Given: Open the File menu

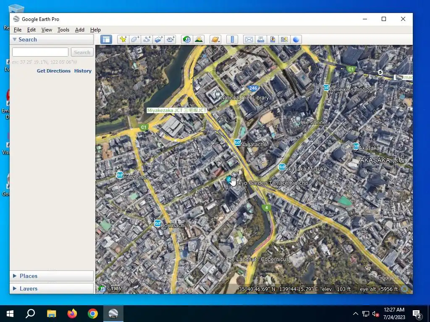Looking at the screenshot, I should pyautogui.click(x=18, y=30).
